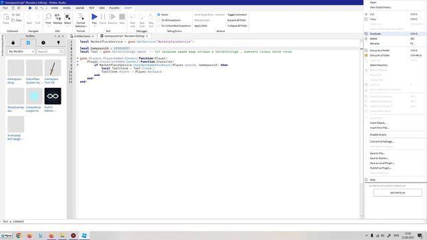Switch to the AVATAR ribbon tab
This screenshot has width=427, height=240.
[80, 8]
